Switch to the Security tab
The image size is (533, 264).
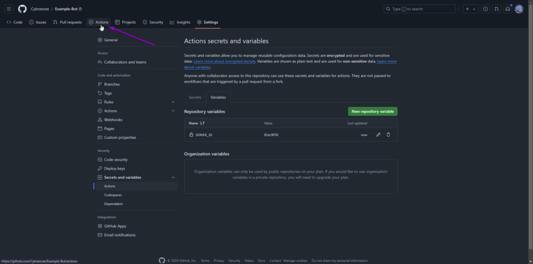pos(153,22)
